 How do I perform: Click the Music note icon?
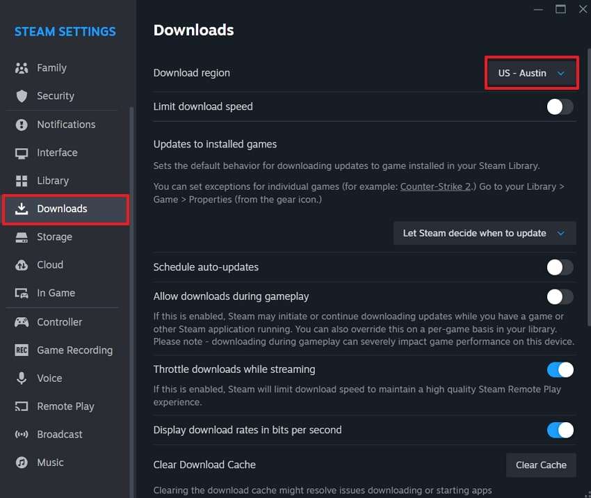click(22, 463)
